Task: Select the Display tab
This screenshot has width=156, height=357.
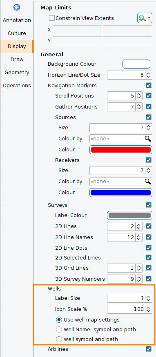Action: (x=17, y=47)
